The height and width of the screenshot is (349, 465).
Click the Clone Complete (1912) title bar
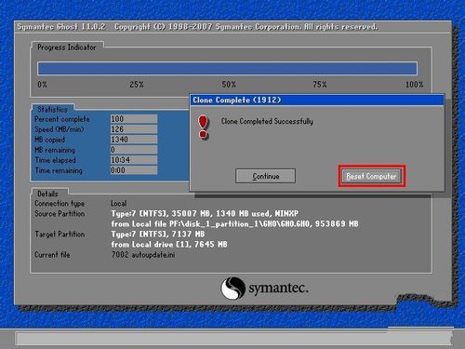click(x=317, y=101)
